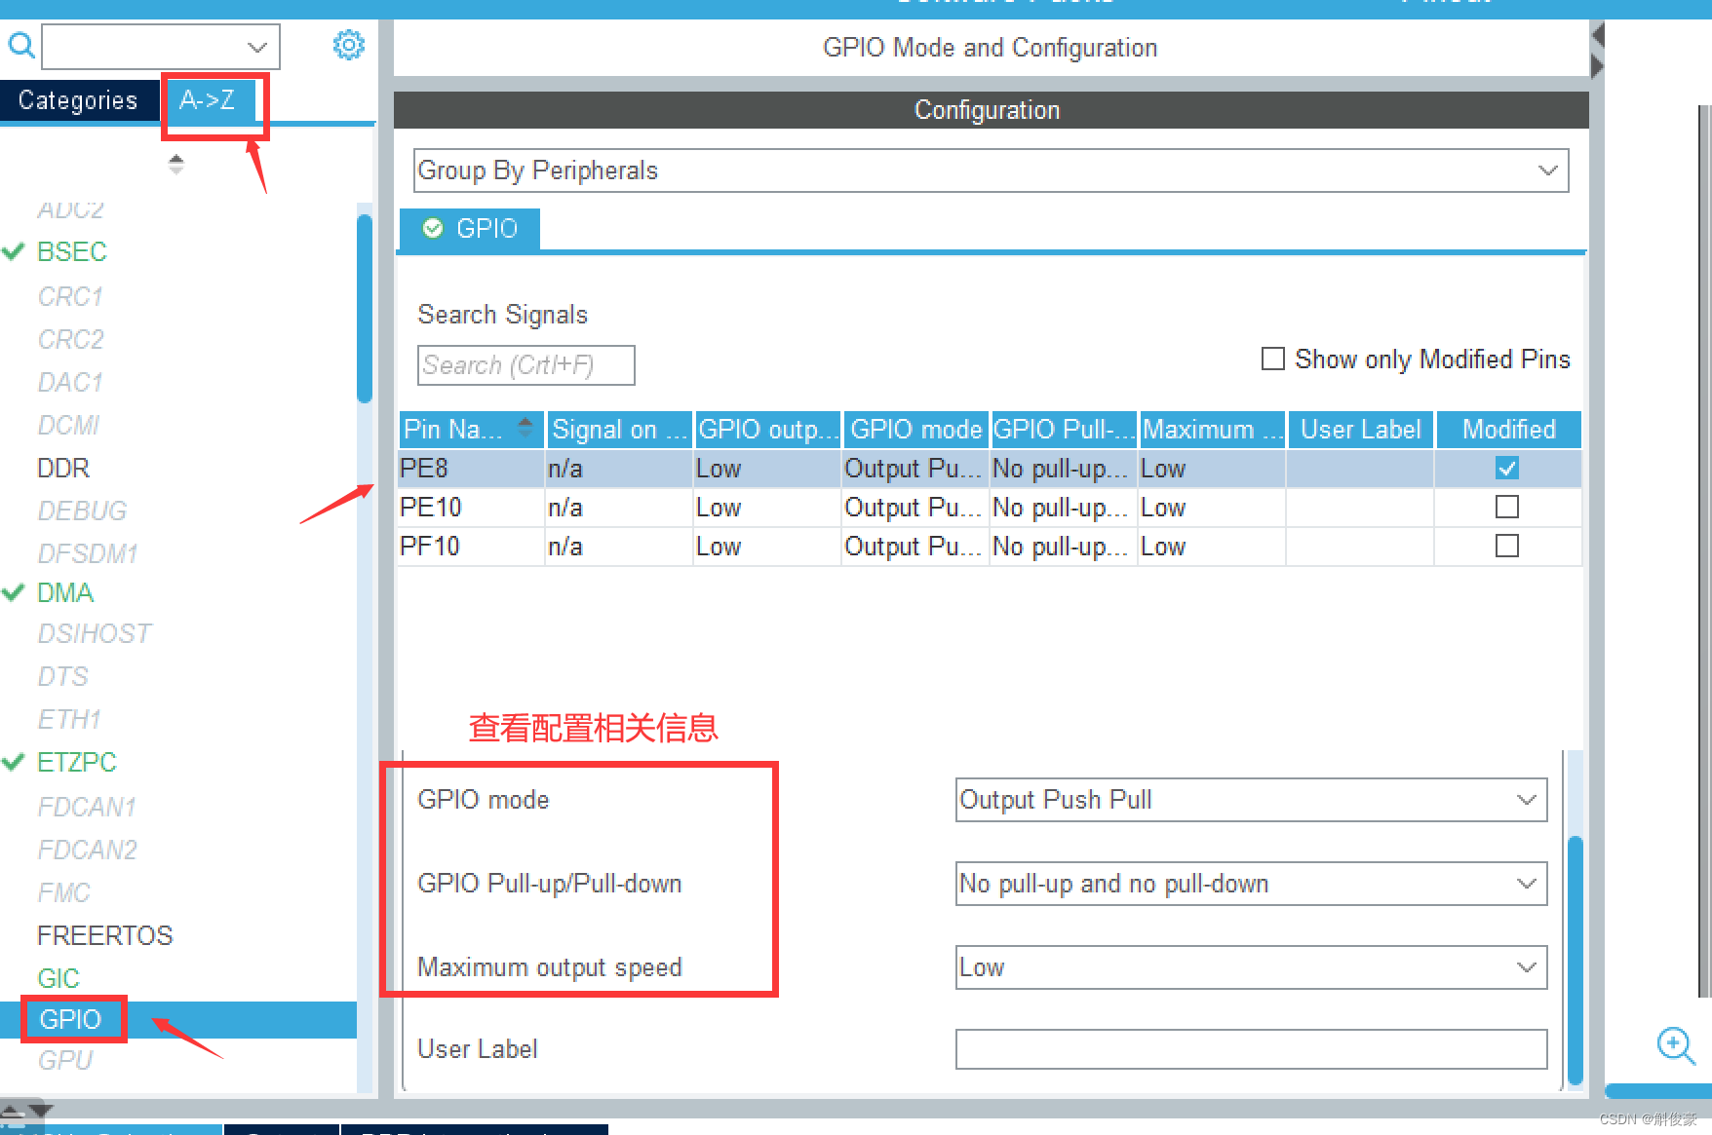Click the green check icon on GPIO tab

tap(432, 228)
